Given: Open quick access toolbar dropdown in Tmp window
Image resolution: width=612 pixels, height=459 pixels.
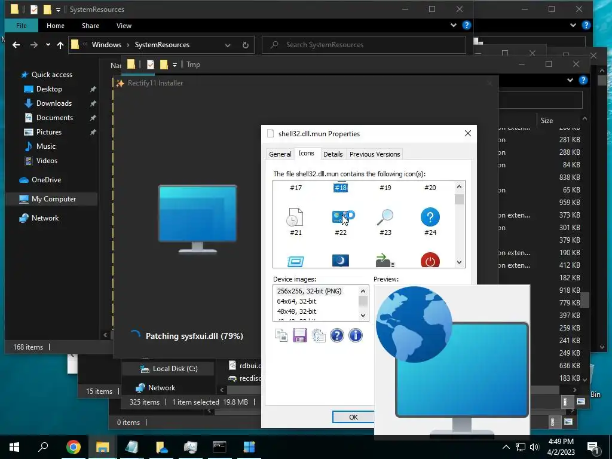Looking at the screenshot, I should pyautogui.click(x=175, y=65).
